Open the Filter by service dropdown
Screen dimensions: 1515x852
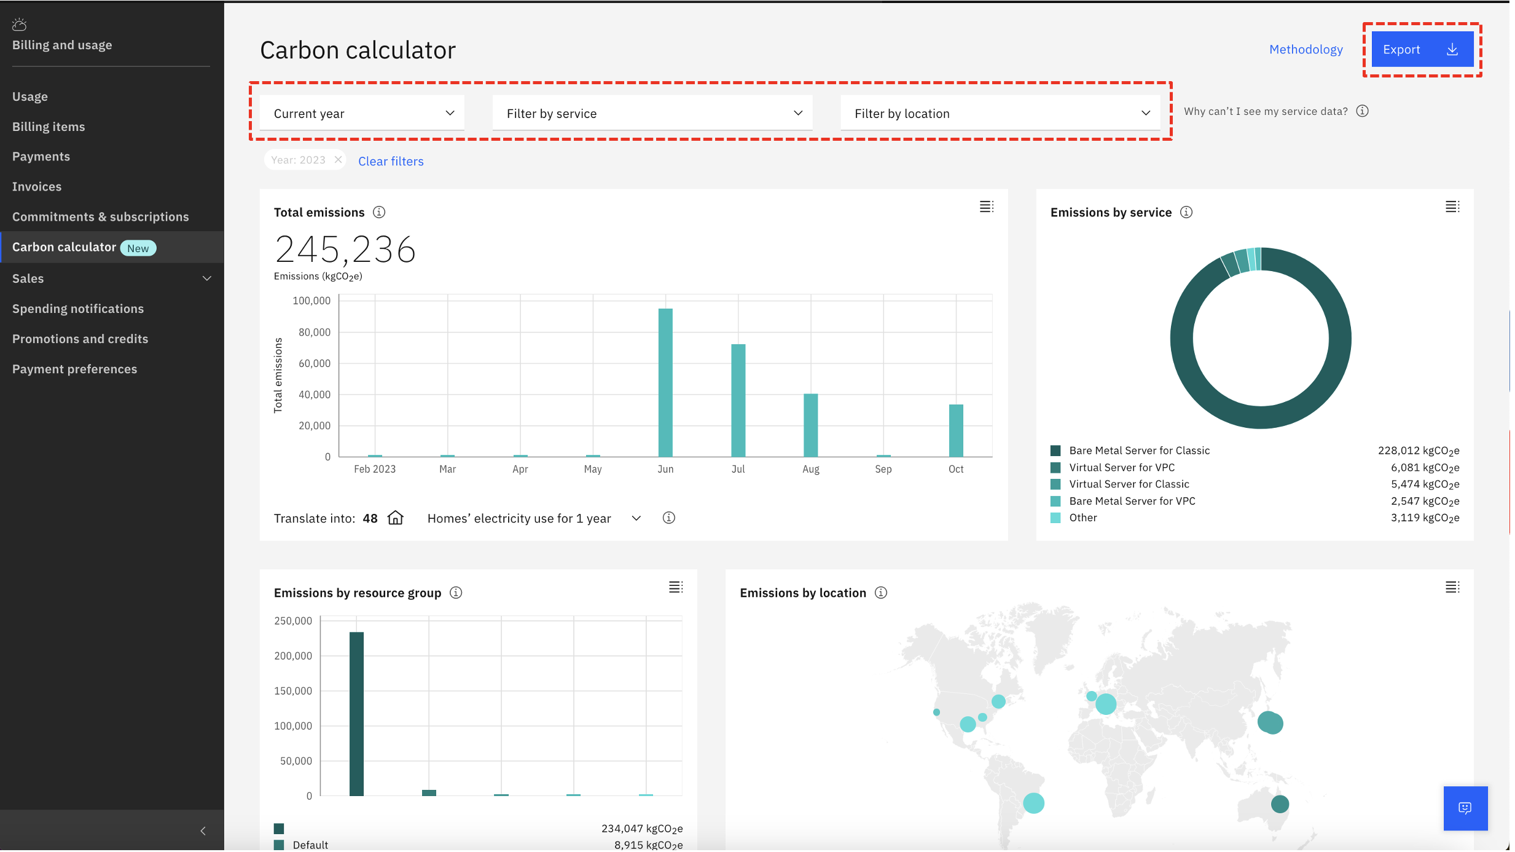(x=652, y=114)
